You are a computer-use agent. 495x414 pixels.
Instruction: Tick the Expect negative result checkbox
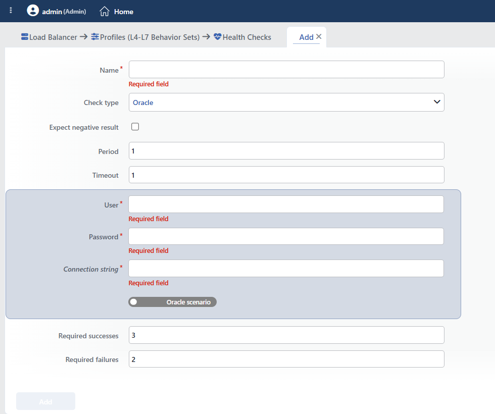[135, 127]
